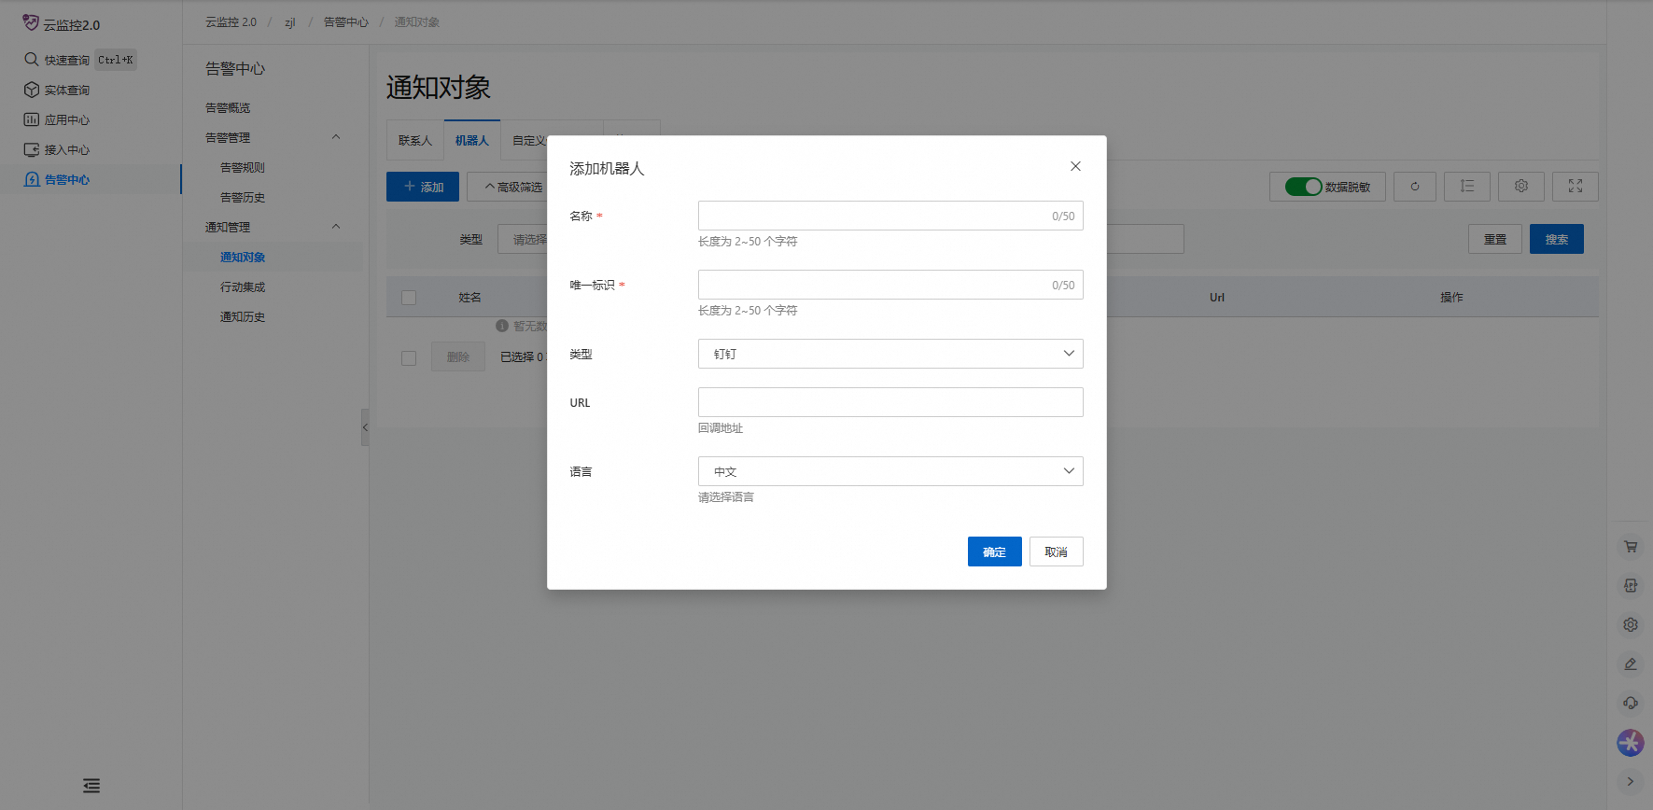Click the info icon beside 暂无数据

pos(502,326)
